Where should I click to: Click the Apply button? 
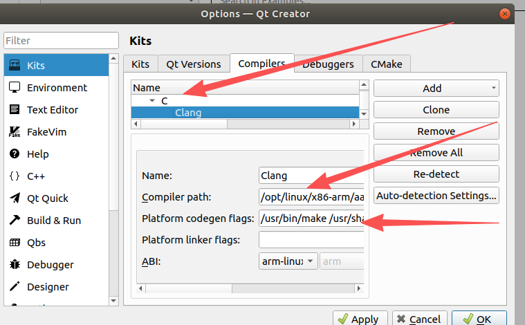[360, 319]
